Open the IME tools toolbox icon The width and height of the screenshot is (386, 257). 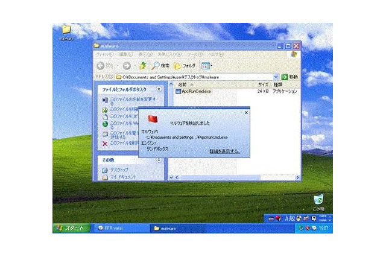coord(306,218)
